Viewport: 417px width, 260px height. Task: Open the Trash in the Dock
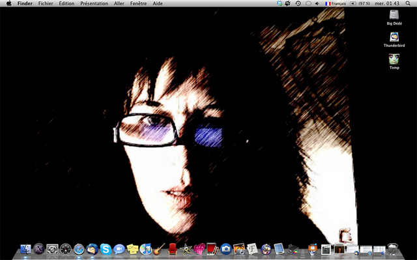(392, 249)
